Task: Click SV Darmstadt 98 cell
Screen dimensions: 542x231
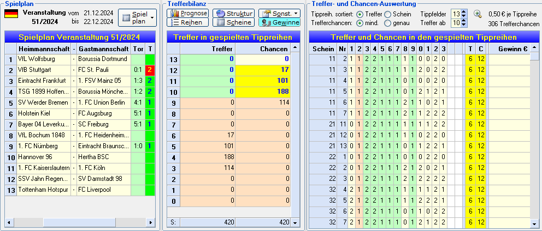Action: pyautogui.click(x=104, y=179)
